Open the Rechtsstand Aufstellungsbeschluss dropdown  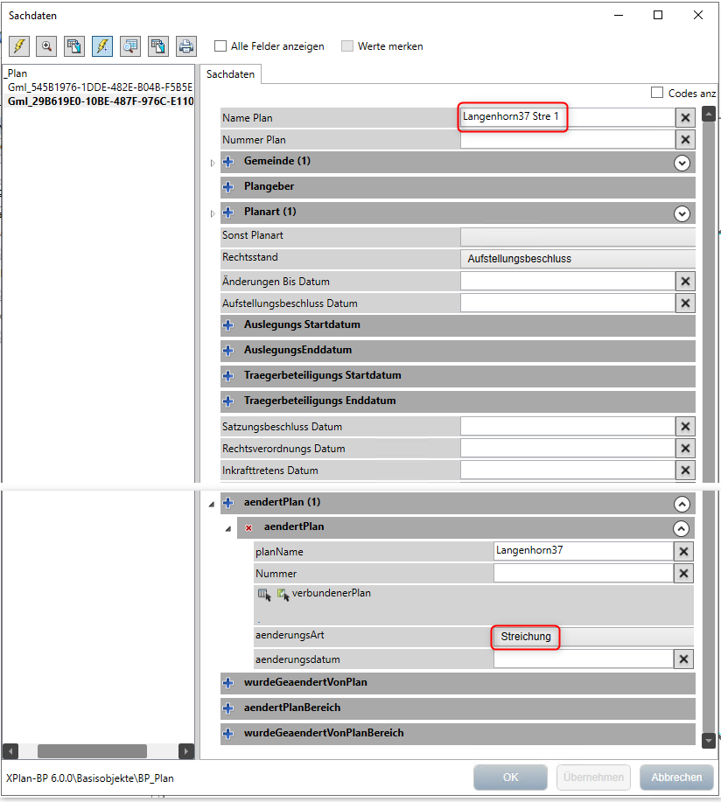point(577,259)
